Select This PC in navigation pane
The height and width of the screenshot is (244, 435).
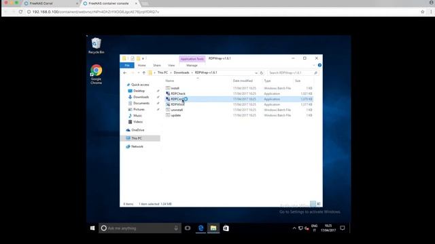(140, 138)
